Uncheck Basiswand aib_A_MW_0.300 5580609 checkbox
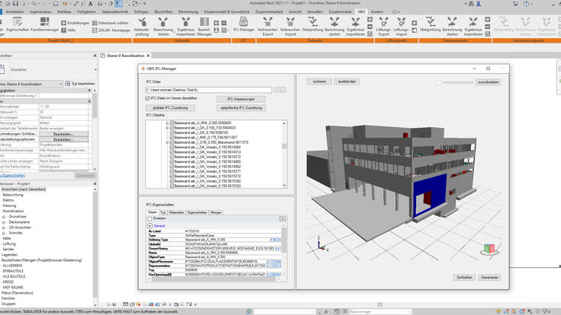The width and height of the screenshot is (561, 315). click(172, 123)
